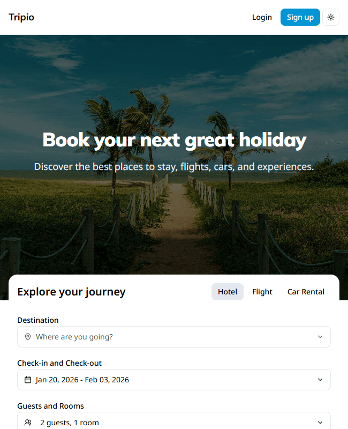Screen dimensions: 348x429
Task: Click the location pin icon in Destination
Action: point(28,337)
